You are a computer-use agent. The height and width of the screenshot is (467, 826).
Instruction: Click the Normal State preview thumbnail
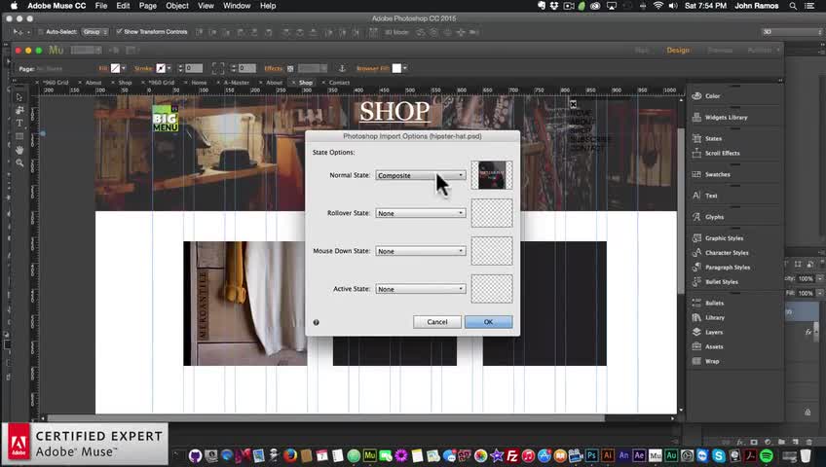tap(491, 175)
